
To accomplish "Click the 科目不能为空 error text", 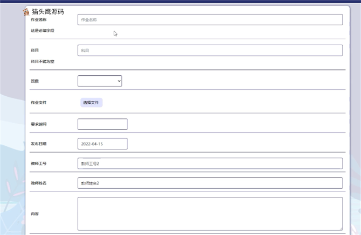I will (x=43, y=61).
